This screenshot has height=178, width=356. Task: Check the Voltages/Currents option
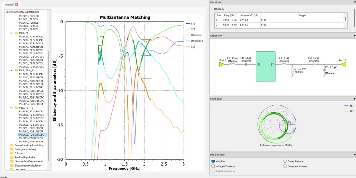pyautogui.click(x=213, y=166)
